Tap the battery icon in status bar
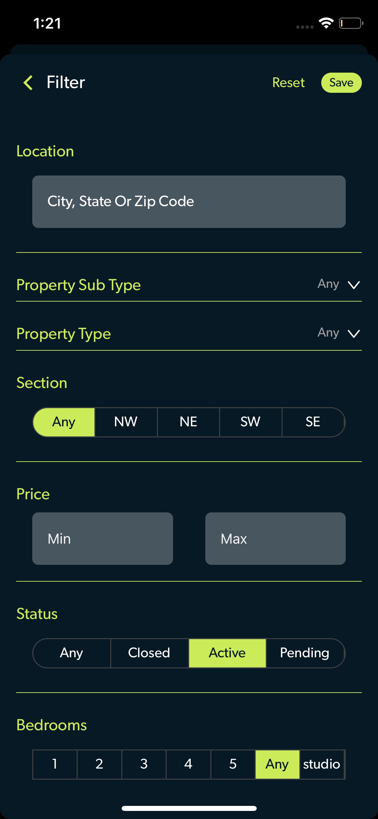Screen dimensions: 378x819 point(351,23)
